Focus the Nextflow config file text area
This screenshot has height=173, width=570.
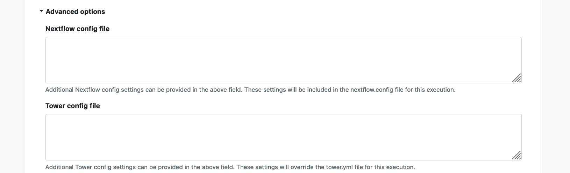[x=283, y=60]
